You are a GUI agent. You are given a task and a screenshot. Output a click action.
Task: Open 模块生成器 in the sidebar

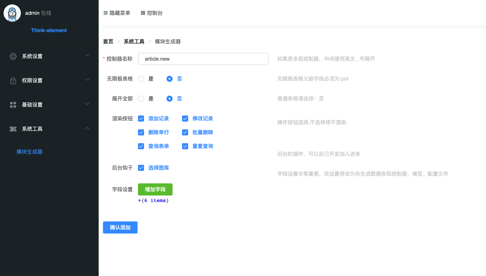tap(29, 152)
